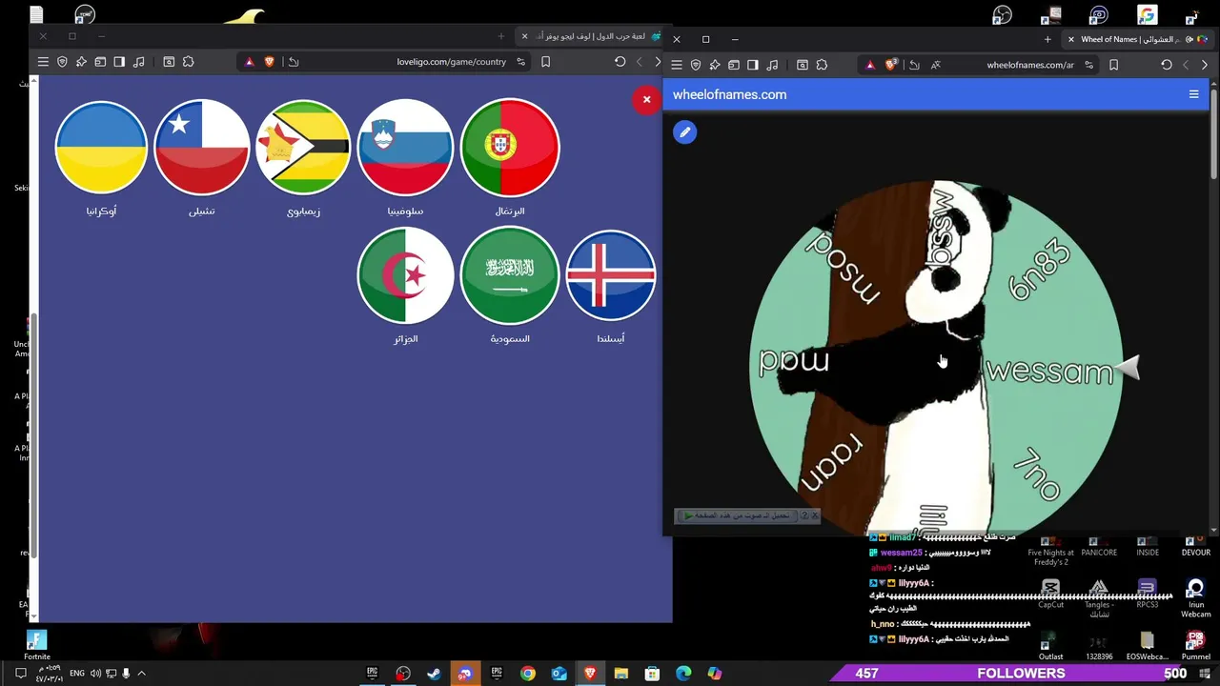This screenshot has height=686, width=1220.
Task: Toggle sidebar panel in Wheel of Names window
Action: coord(753,65)
